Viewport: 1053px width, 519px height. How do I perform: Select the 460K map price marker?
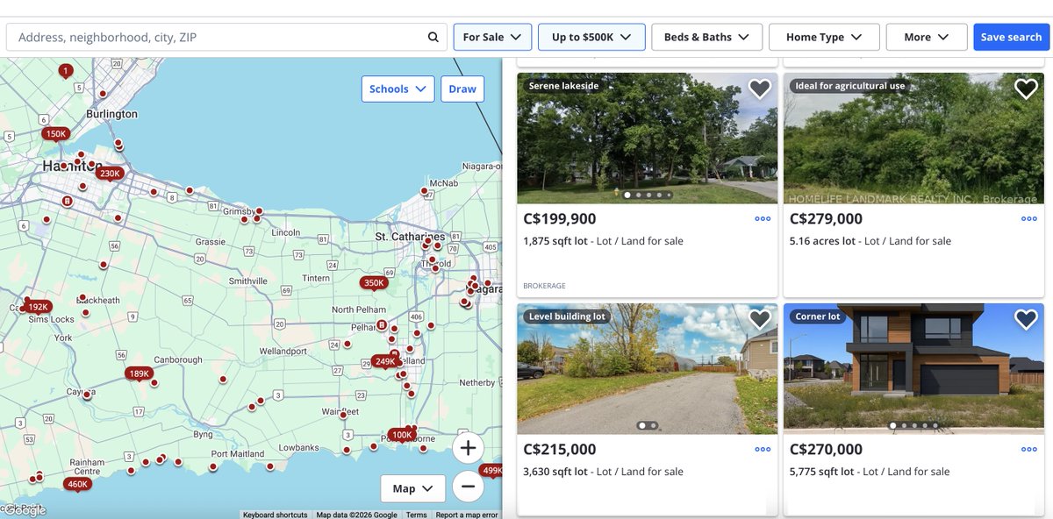click(x=78, y=485)
